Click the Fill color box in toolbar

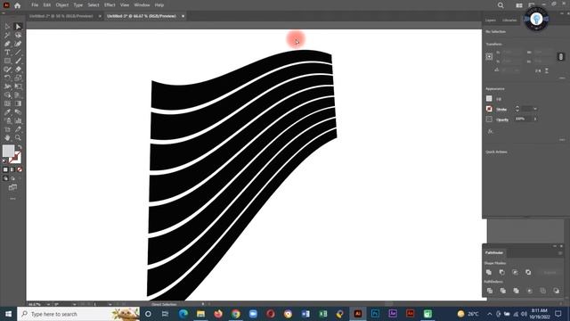point(8,151)
